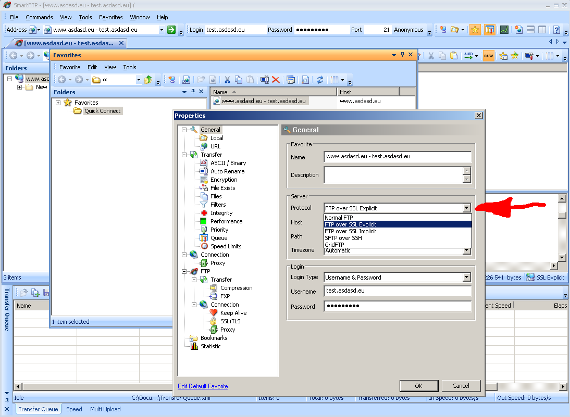Collapse top-level Connection node in Properties tree
The image size is (570, 417).
184,255
